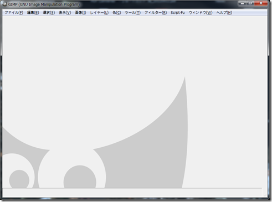Open the 表示(V) menu
This screenshot has width=272, height=202.
pos(65,13)
